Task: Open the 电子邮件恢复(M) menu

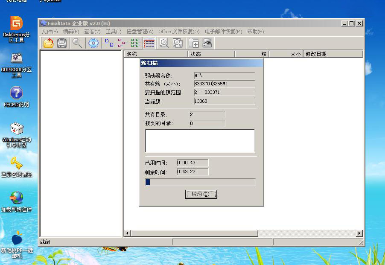Action: pos(223,32)
